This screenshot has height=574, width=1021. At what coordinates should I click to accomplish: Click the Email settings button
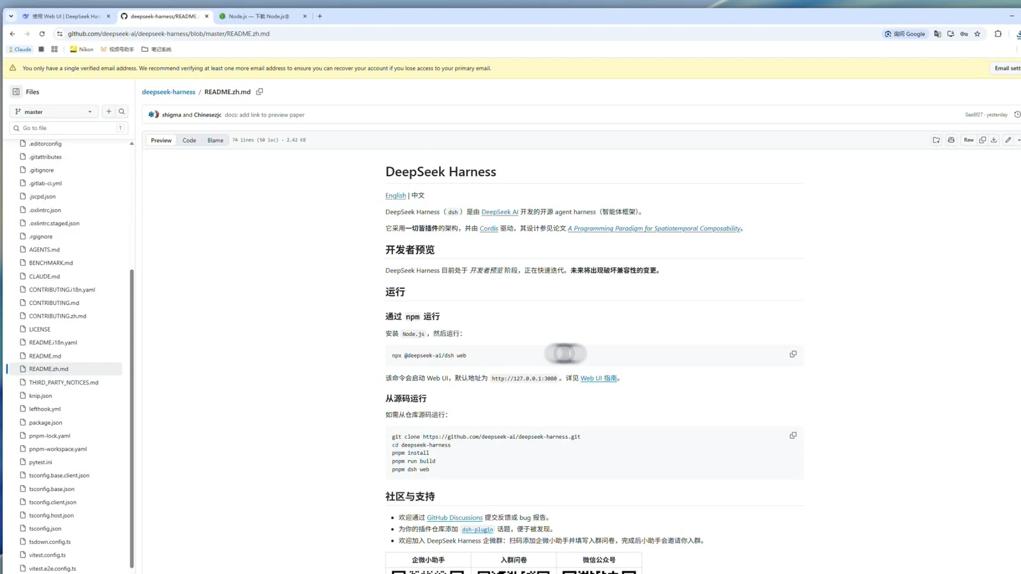pyautogui.click(x=1007, y=68)
